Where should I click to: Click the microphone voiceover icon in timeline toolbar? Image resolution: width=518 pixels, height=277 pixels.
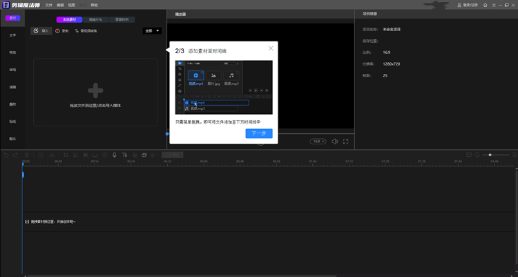click(x=114, y=155)
